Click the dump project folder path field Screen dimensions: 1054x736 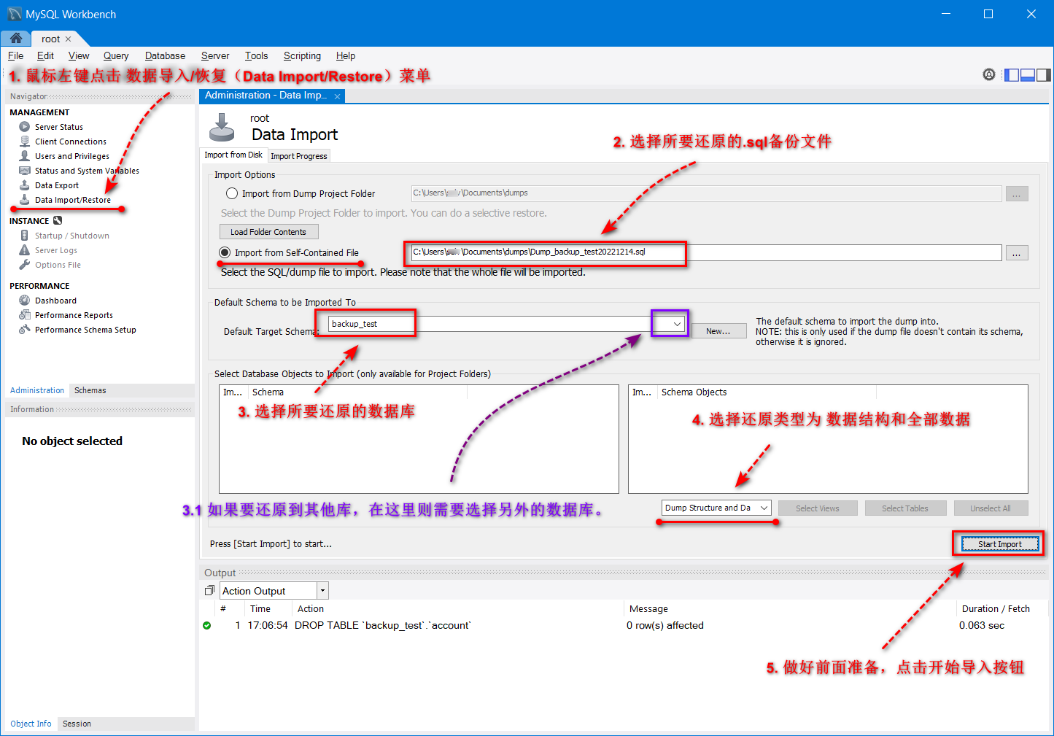(x=706, y=193)
